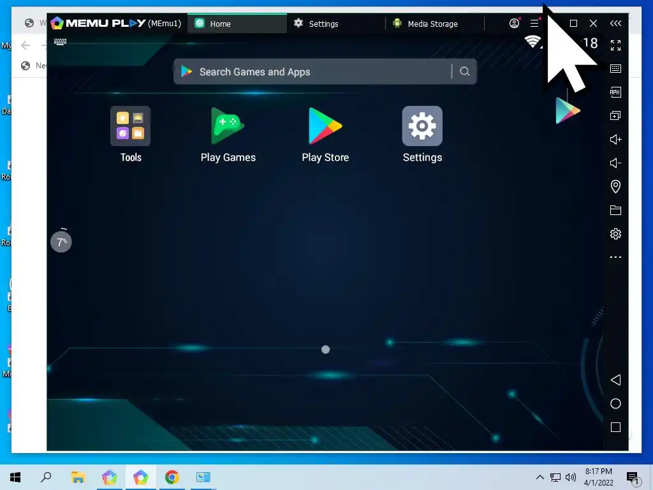Launch the Play Games app
This screenshot has height=490, width=653.
[228, 126]
